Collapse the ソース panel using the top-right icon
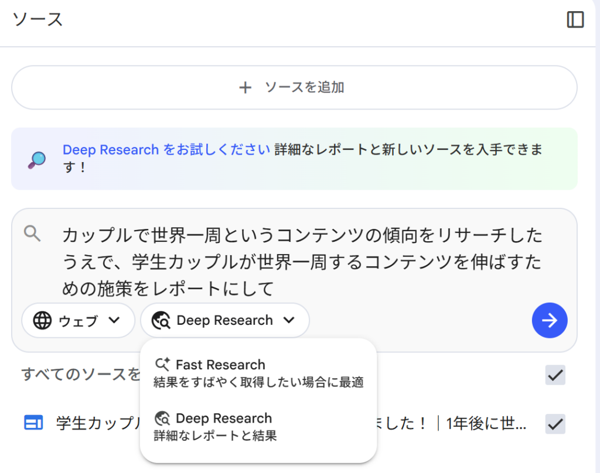Image resolution: width=600 pixels, height=473 pixels. coord(575,20)
